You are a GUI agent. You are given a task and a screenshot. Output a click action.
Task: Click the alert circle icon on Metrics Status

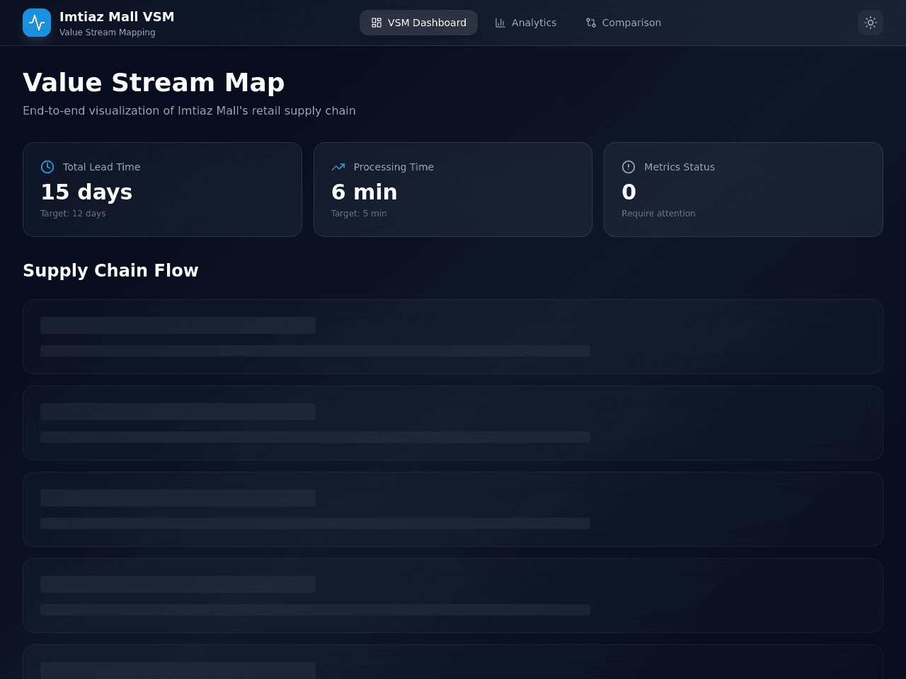coord(629,167)
